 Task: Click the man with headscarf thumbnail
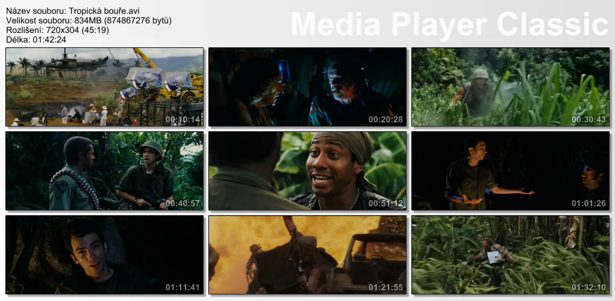click(x=307, y=171)
